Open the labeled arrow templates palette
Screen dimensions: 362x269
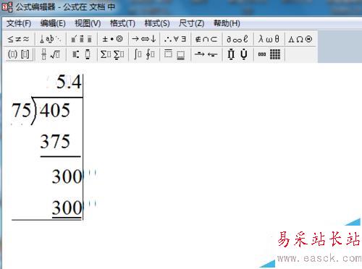click(206, 54)
